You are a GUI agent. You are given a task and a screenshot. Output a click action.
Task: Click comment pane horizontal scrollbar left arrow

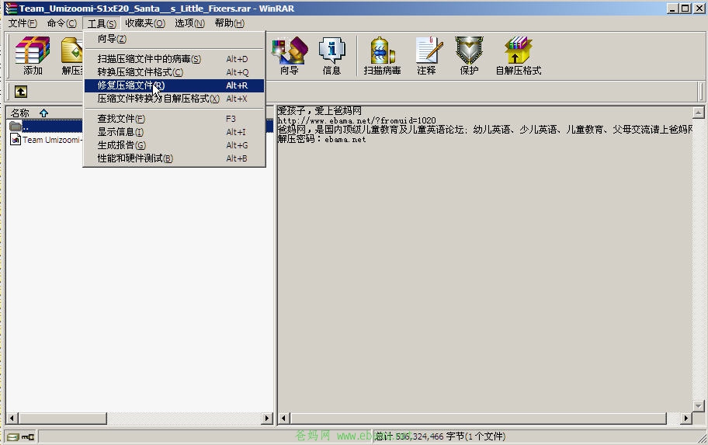coord(284,419)
